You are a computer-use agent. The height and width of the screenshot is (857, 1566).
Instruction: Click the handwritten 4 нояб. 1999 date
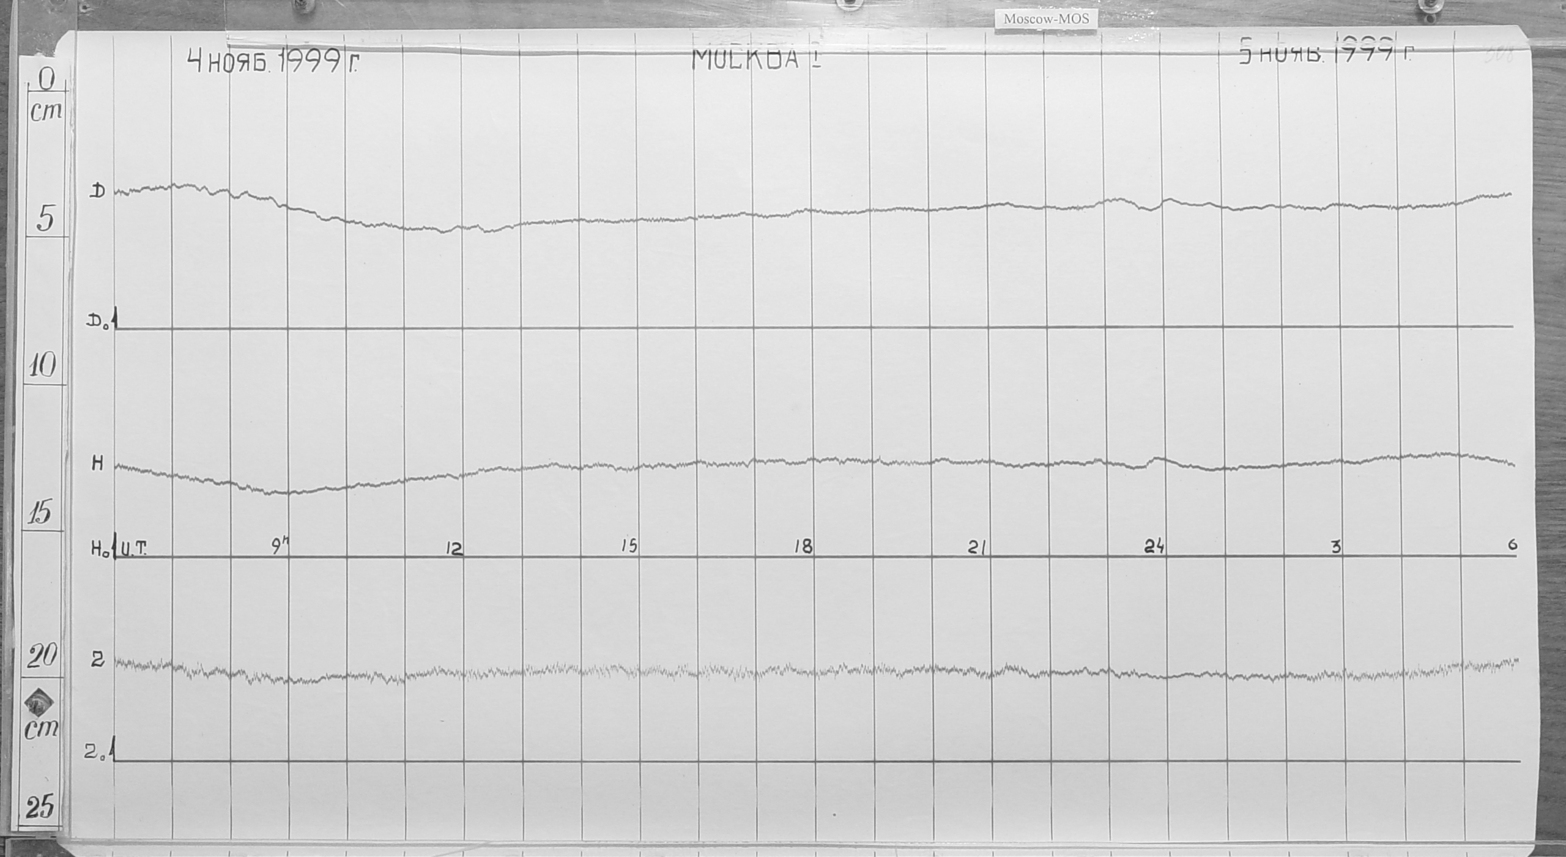coord(272,61)
